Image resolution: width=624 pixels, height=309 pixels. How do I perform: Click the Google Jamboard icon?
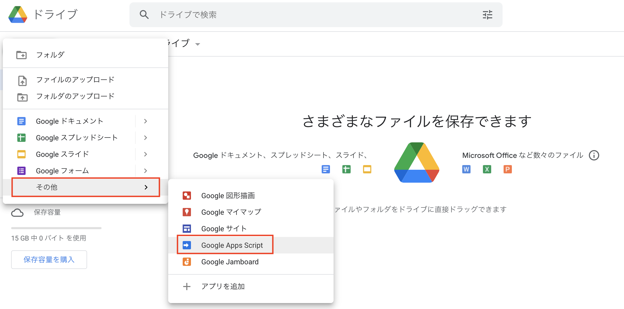(187, 261)
